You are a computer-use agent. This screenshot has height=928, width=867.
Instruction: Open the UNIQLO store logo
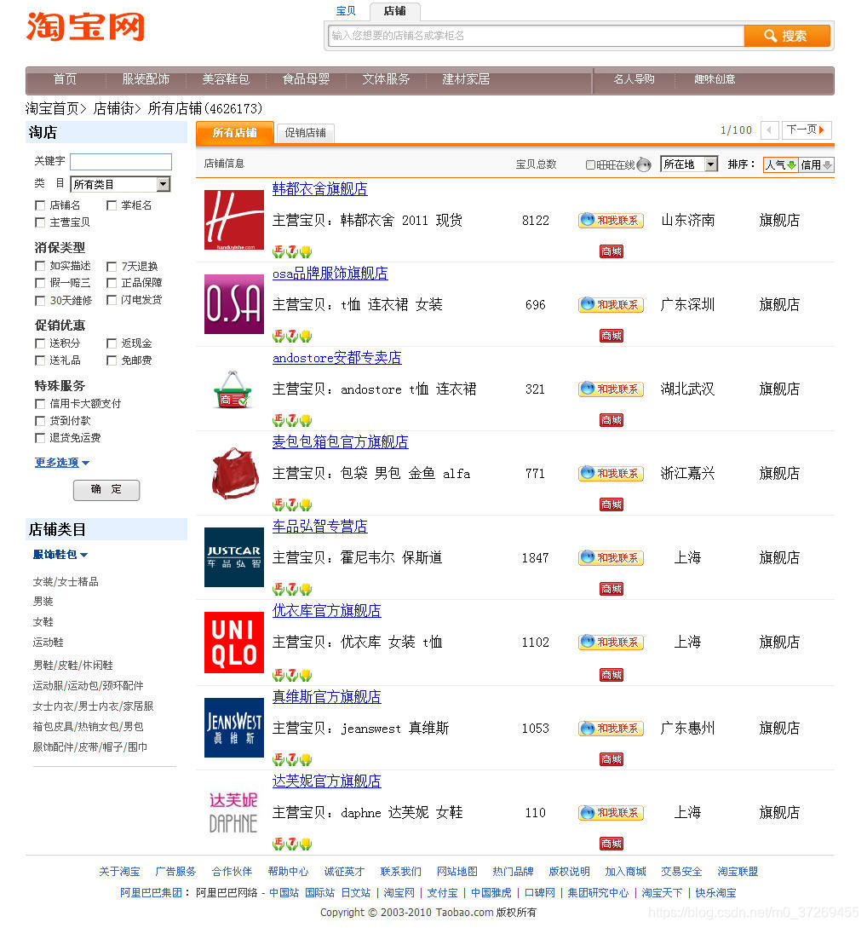[234, 643]
